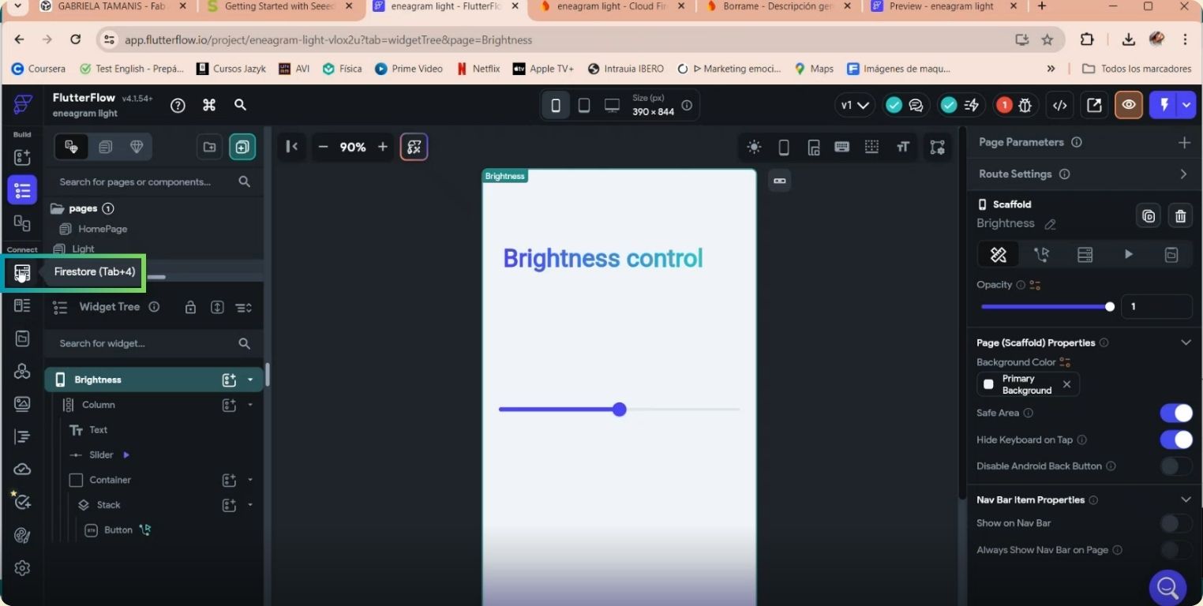Open the Primary Background color swatch
Screen dimensions: 1203x606
click(988, 384)
